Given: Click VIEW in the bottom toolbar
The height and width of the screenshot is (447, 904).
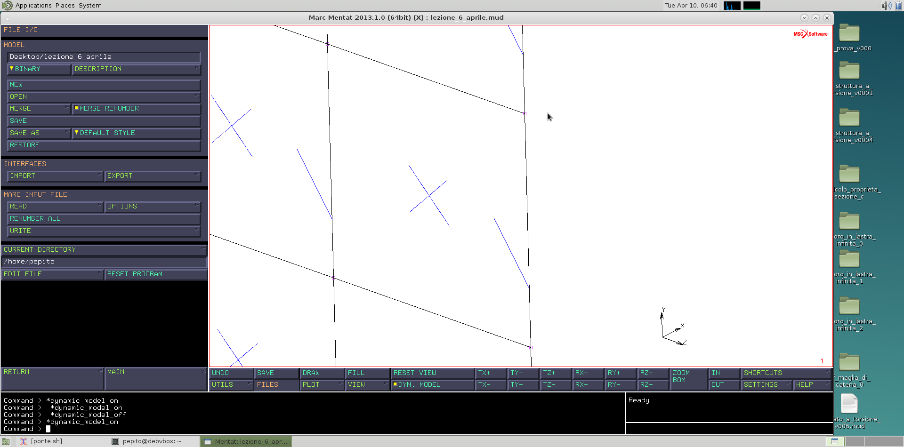Looking at the screenshot, I should tap(368, 385).
